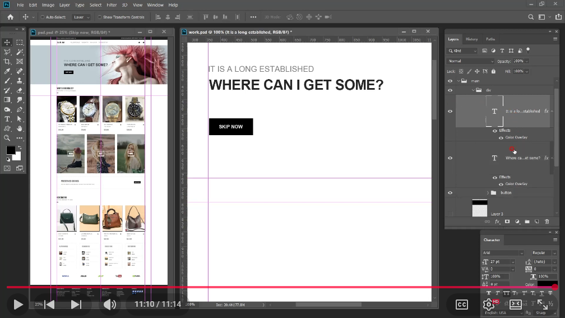Switch to the History tab

[x=472, y=39]
